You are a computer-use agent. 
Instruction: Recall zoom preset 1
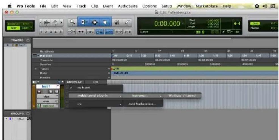[x=41, y=32]
